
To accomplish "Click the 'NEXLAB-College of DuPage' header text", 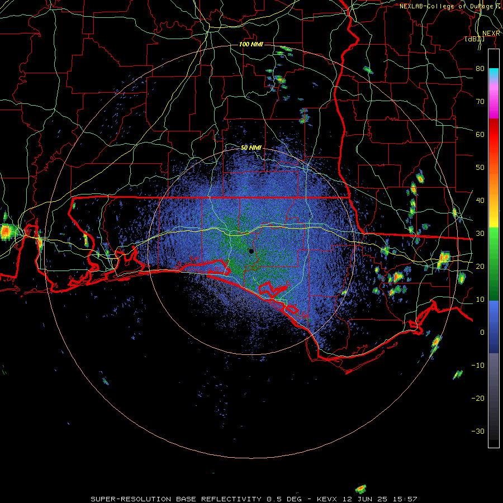I will tap(447, 6).
